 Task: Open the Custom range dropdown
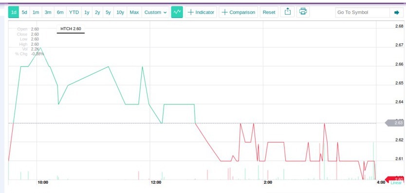click(155, 12)
